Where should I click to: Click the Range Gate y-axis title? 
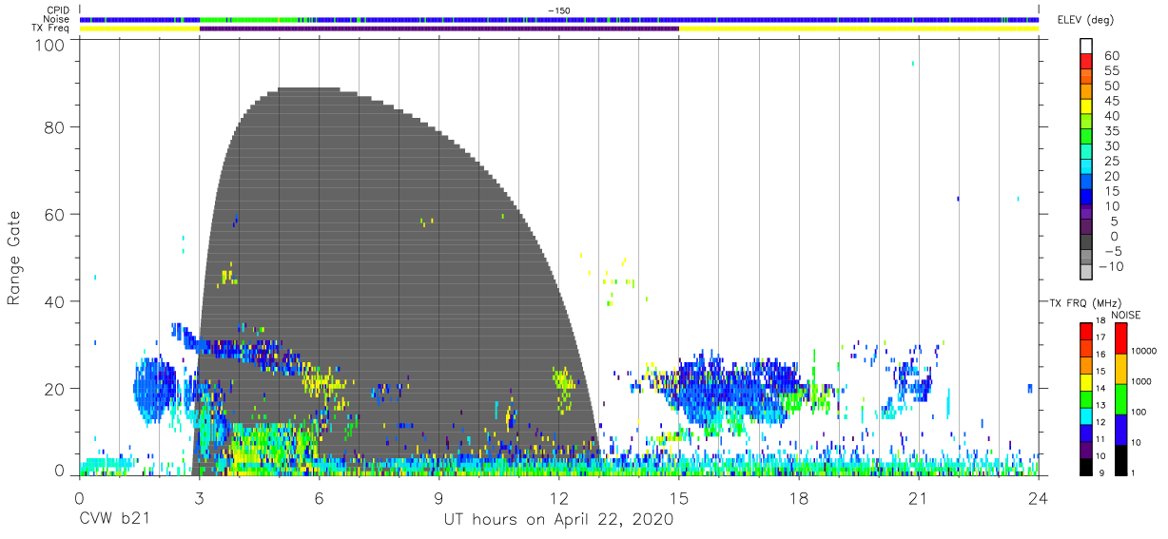click(x=14, y=259)
